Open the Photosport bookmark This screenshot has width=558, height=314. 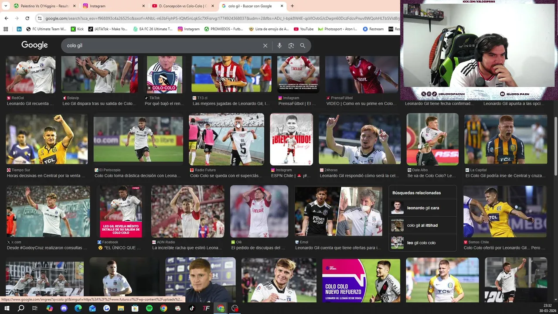[337, 29]
